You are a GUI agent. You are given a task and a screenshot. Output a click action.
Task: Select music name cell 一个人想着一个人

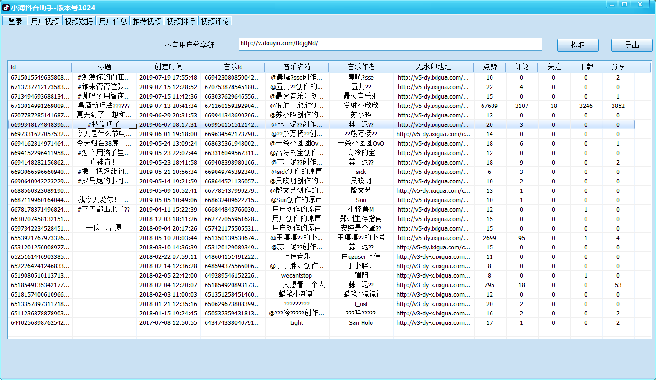tap(297, 285)
